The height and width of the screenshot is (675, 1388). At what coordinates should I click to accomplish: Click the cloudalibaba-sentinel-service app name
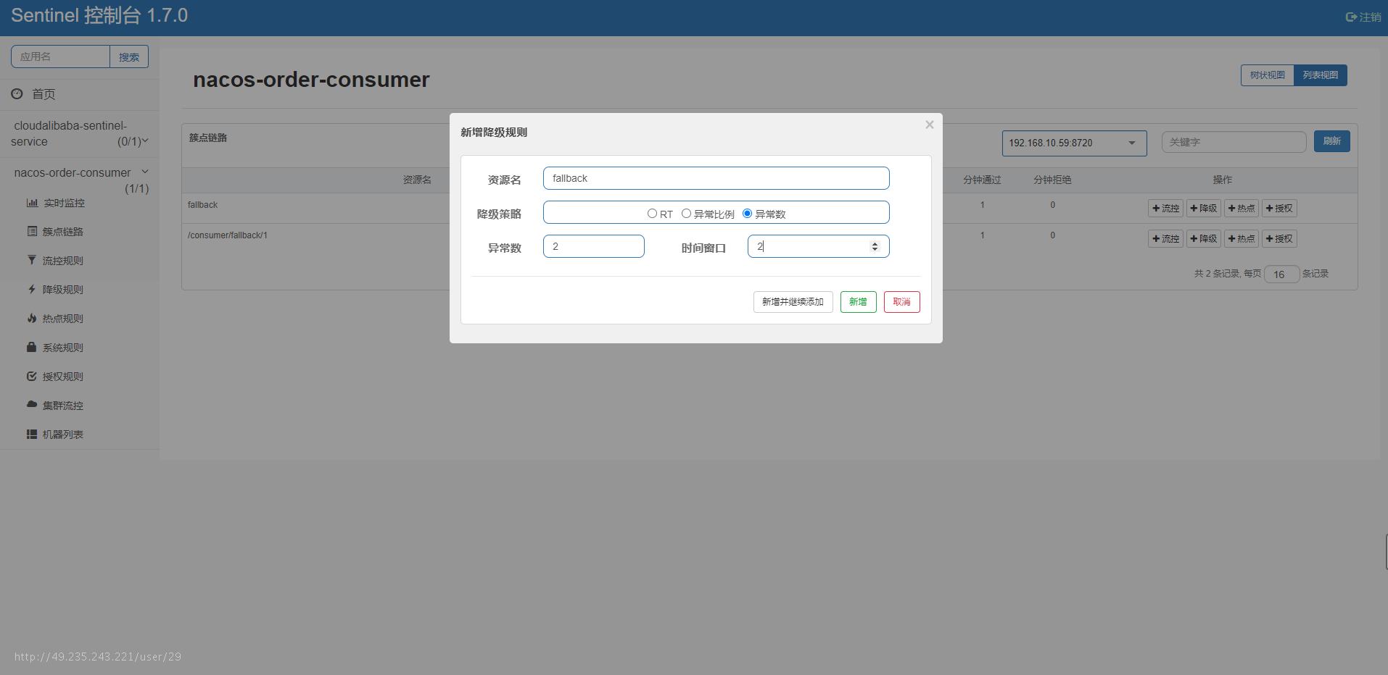coord(70,133)
